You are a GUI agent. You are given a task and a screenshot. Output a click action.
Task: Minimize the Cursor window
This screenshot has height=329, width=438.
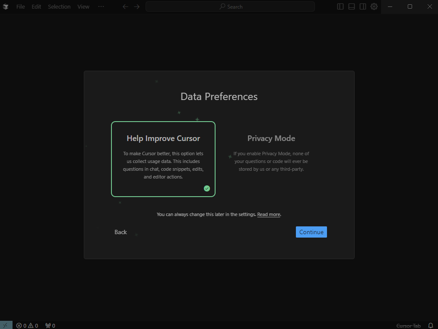[x=390, y=6]
